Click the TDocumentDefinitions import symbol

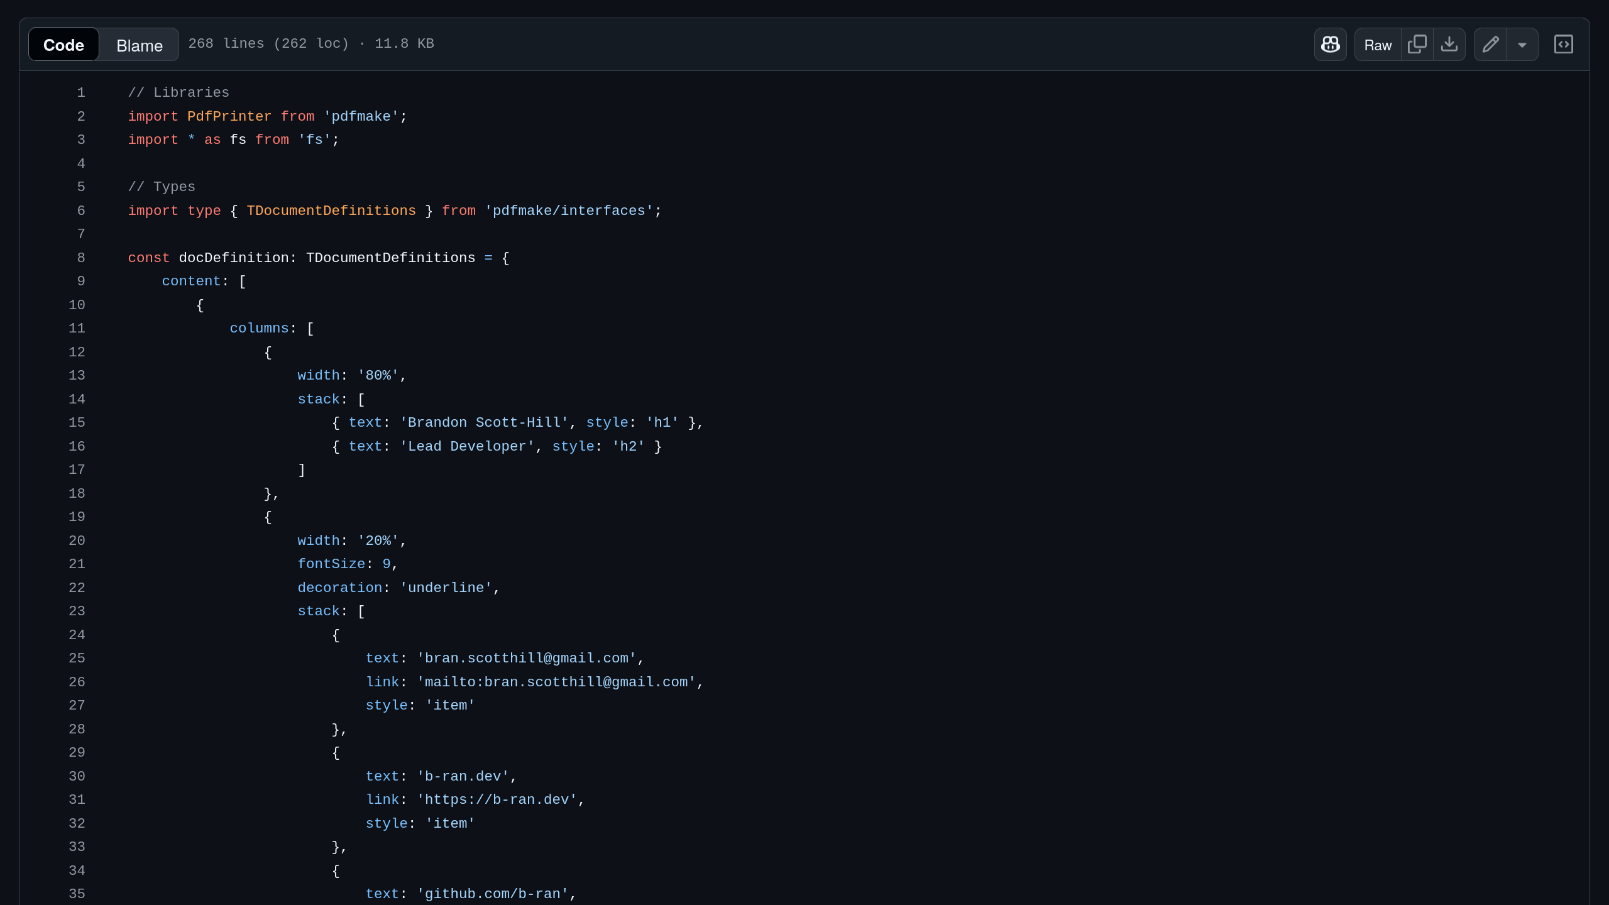tap(331, 211)
